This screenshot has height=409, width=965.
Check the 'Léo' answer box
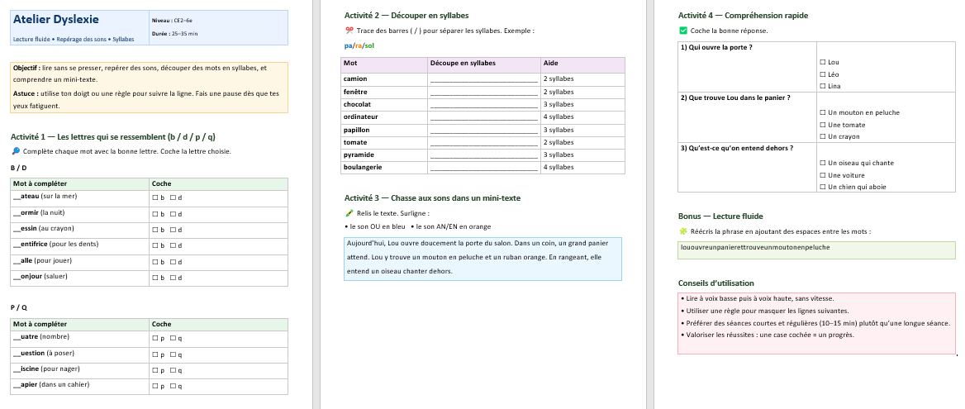pyautogui.click(x=822, y=74)
